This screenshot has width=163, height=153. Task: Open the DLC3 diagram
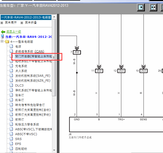[x=19, y=85]
